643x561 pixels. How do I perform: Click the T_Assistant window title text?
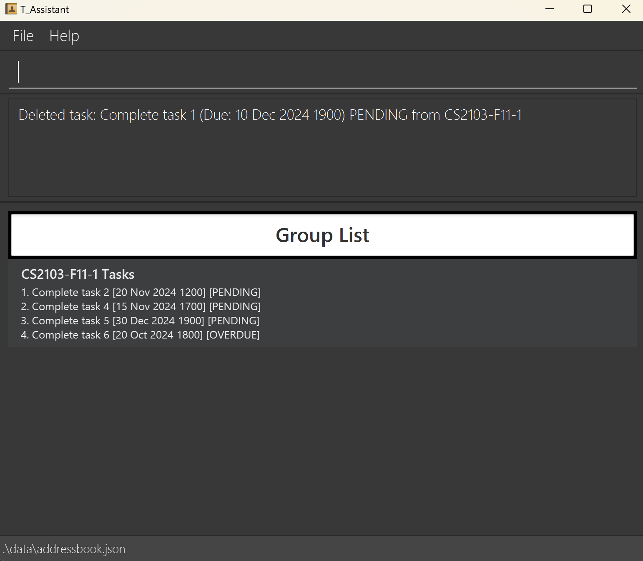[x=45, y=10]
